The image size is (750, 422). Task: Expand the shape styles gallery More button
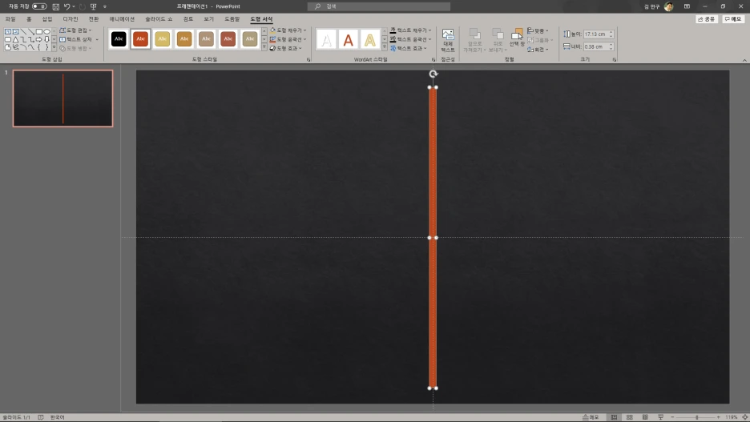[264, 47]
